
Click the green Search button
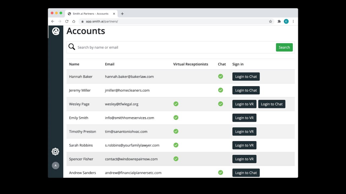tap(284, 47)
